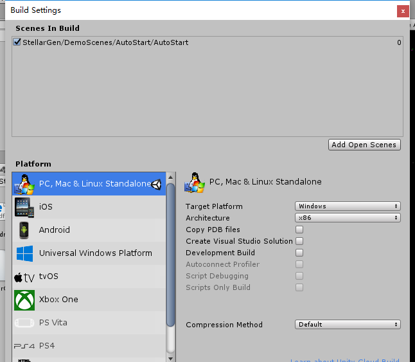Select the iOS platform row

[89, 207]
